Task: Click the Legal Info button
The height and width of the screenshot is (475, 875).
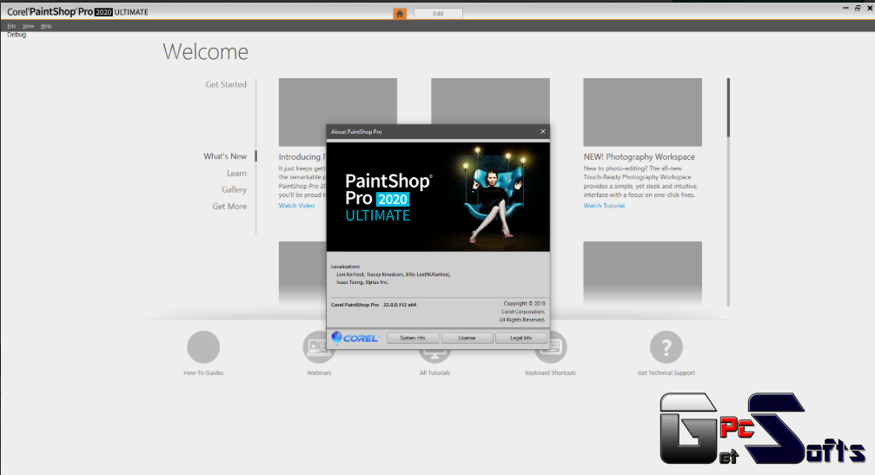Action: 520,338
